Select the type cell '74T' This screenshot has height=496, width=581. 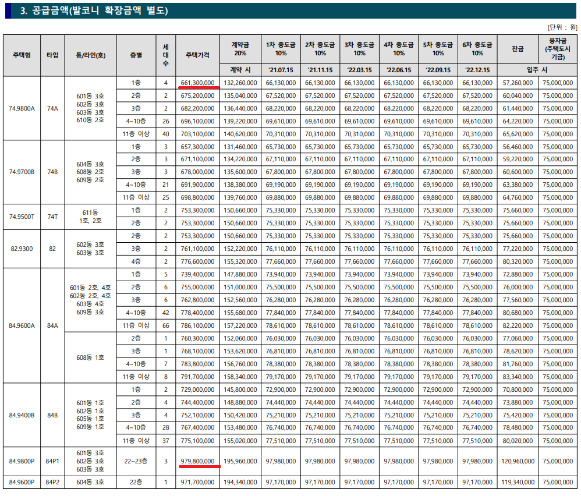tap(52, 217)
